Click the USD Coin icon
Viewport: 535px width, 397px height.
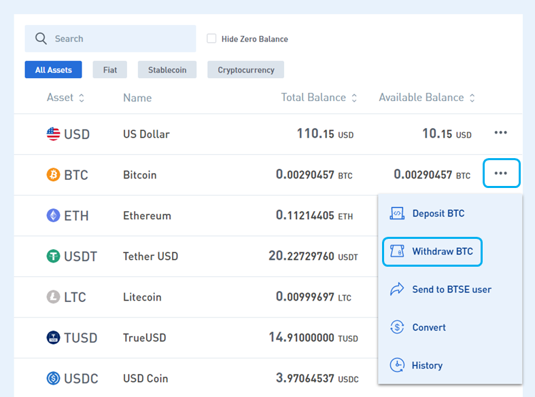pyautogui.click(x=53, y=378)
